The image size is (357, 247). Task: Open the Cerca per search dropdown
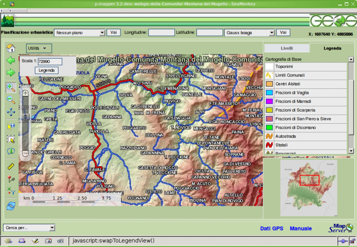29,228
